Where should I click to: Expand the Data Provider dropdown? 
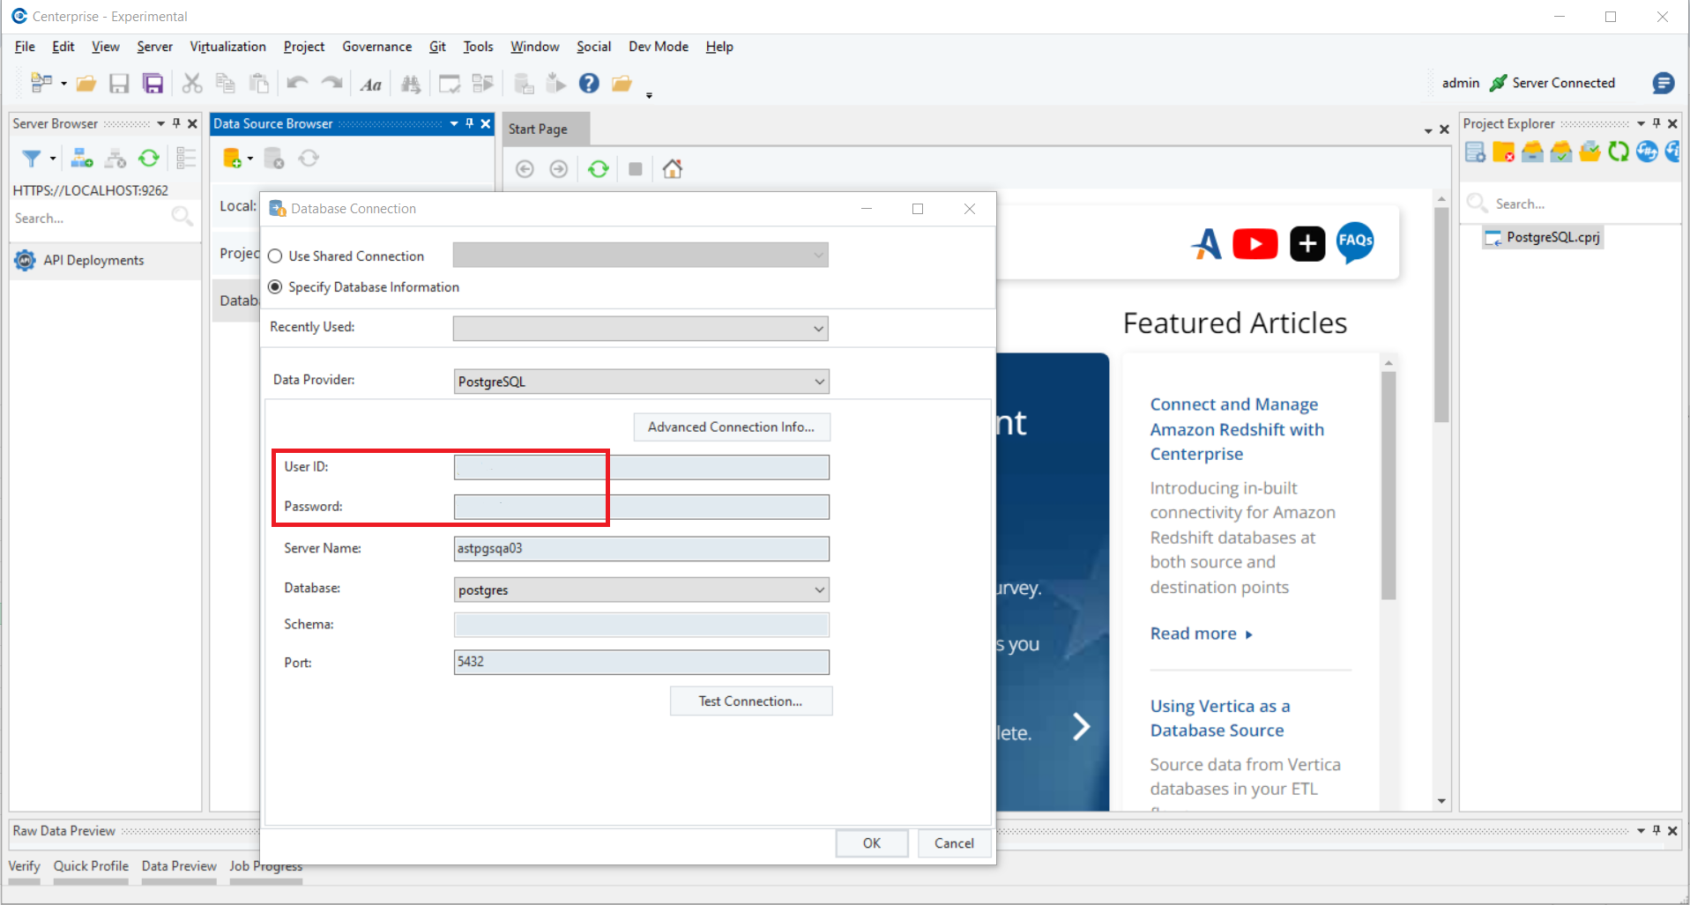click(819, 382)
